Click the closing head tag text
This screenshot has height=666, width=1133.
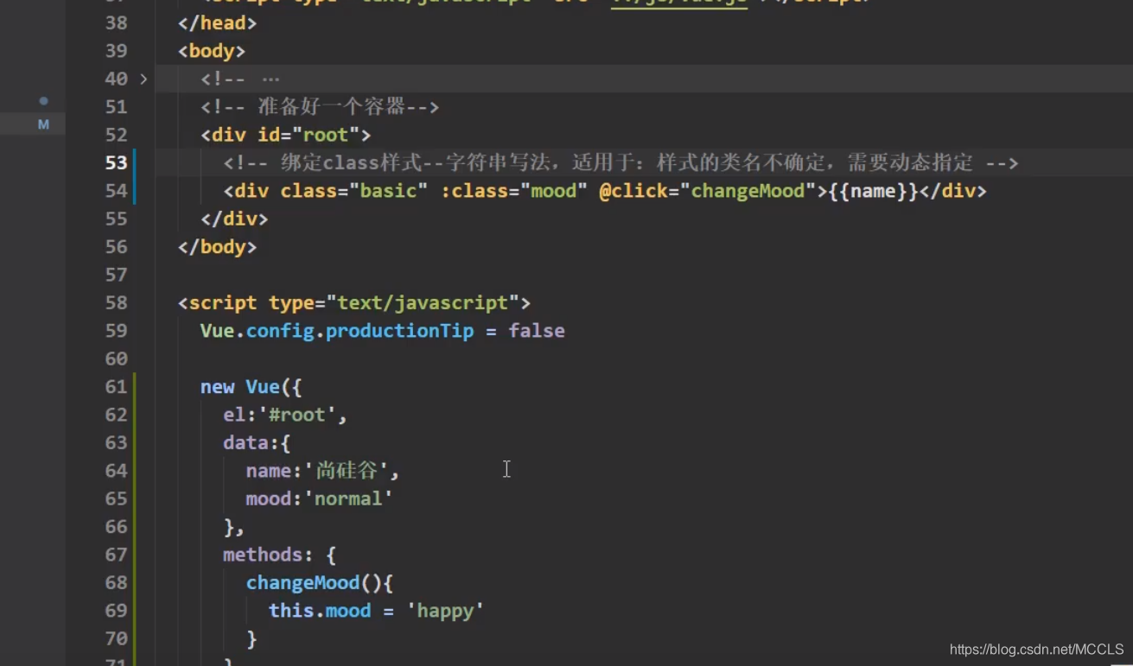[x=217, y=23]
